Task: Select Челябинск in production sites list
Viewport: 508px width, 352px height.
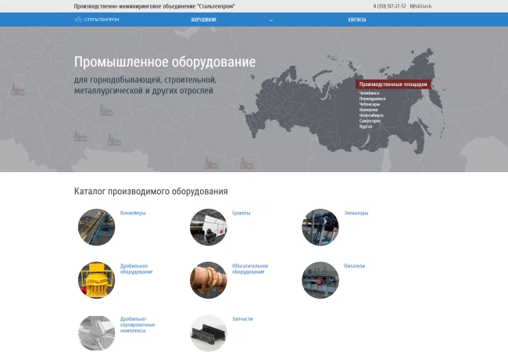Action: click(368, 93)
